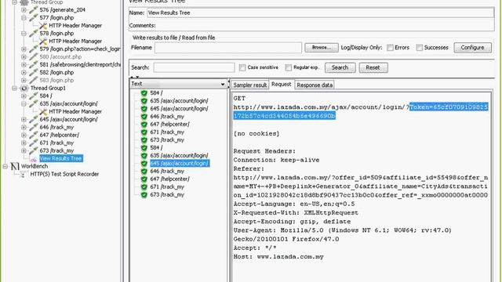Select tree item 646 /track_my
Viewport: 502px width, 282px height.
click(x=56, y=127)
